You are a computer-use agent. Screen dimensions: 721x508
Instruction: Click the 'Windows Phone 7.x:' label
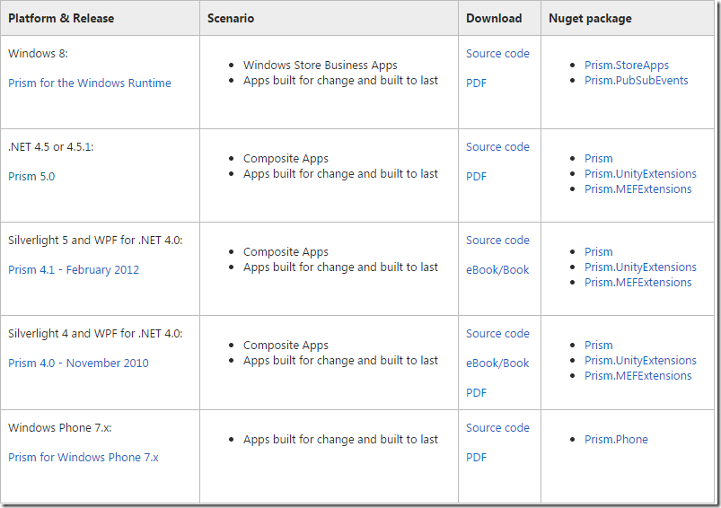click(60, 428)
